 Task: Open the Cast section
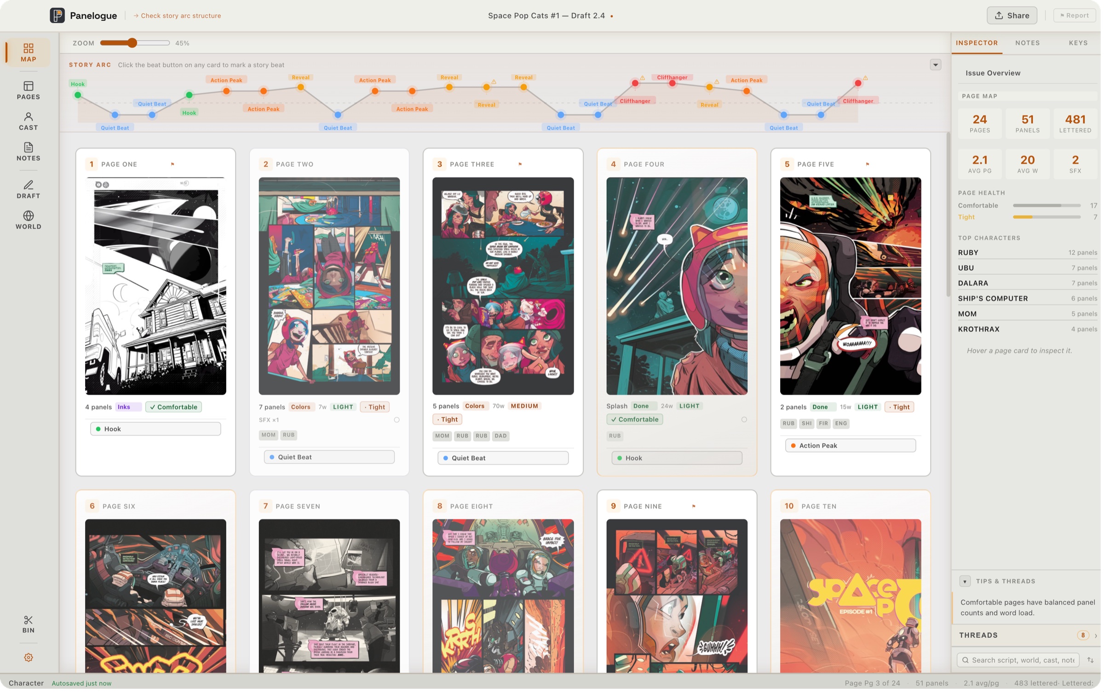point(28,121)
